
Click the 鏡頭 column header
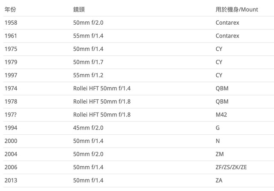click(79, 9)
